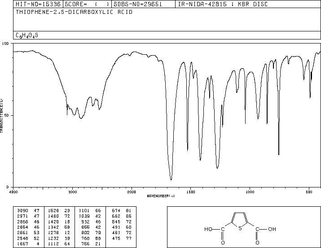Click the sharp peak near 766 wavenumber
Screen dimensions: 321x248
(279, 154)
